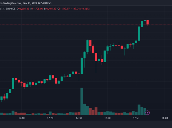Image resolution: width=172 pixels, height=128 pixels.
Task: Click the 17:30 time axis label
Action: tap(79, 118)
